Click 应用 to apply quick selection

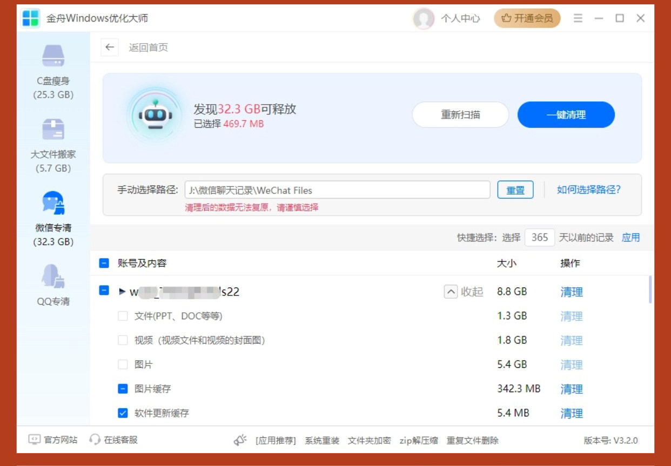tap(630, 237)
